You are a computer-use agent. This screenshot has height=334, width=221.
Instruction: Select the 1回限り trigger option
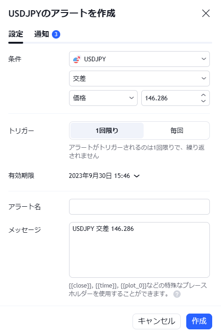(107, 131)
